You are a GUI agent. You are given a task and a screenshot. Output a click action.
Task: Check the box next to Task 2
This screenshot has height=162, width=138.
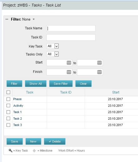(8, 118)
